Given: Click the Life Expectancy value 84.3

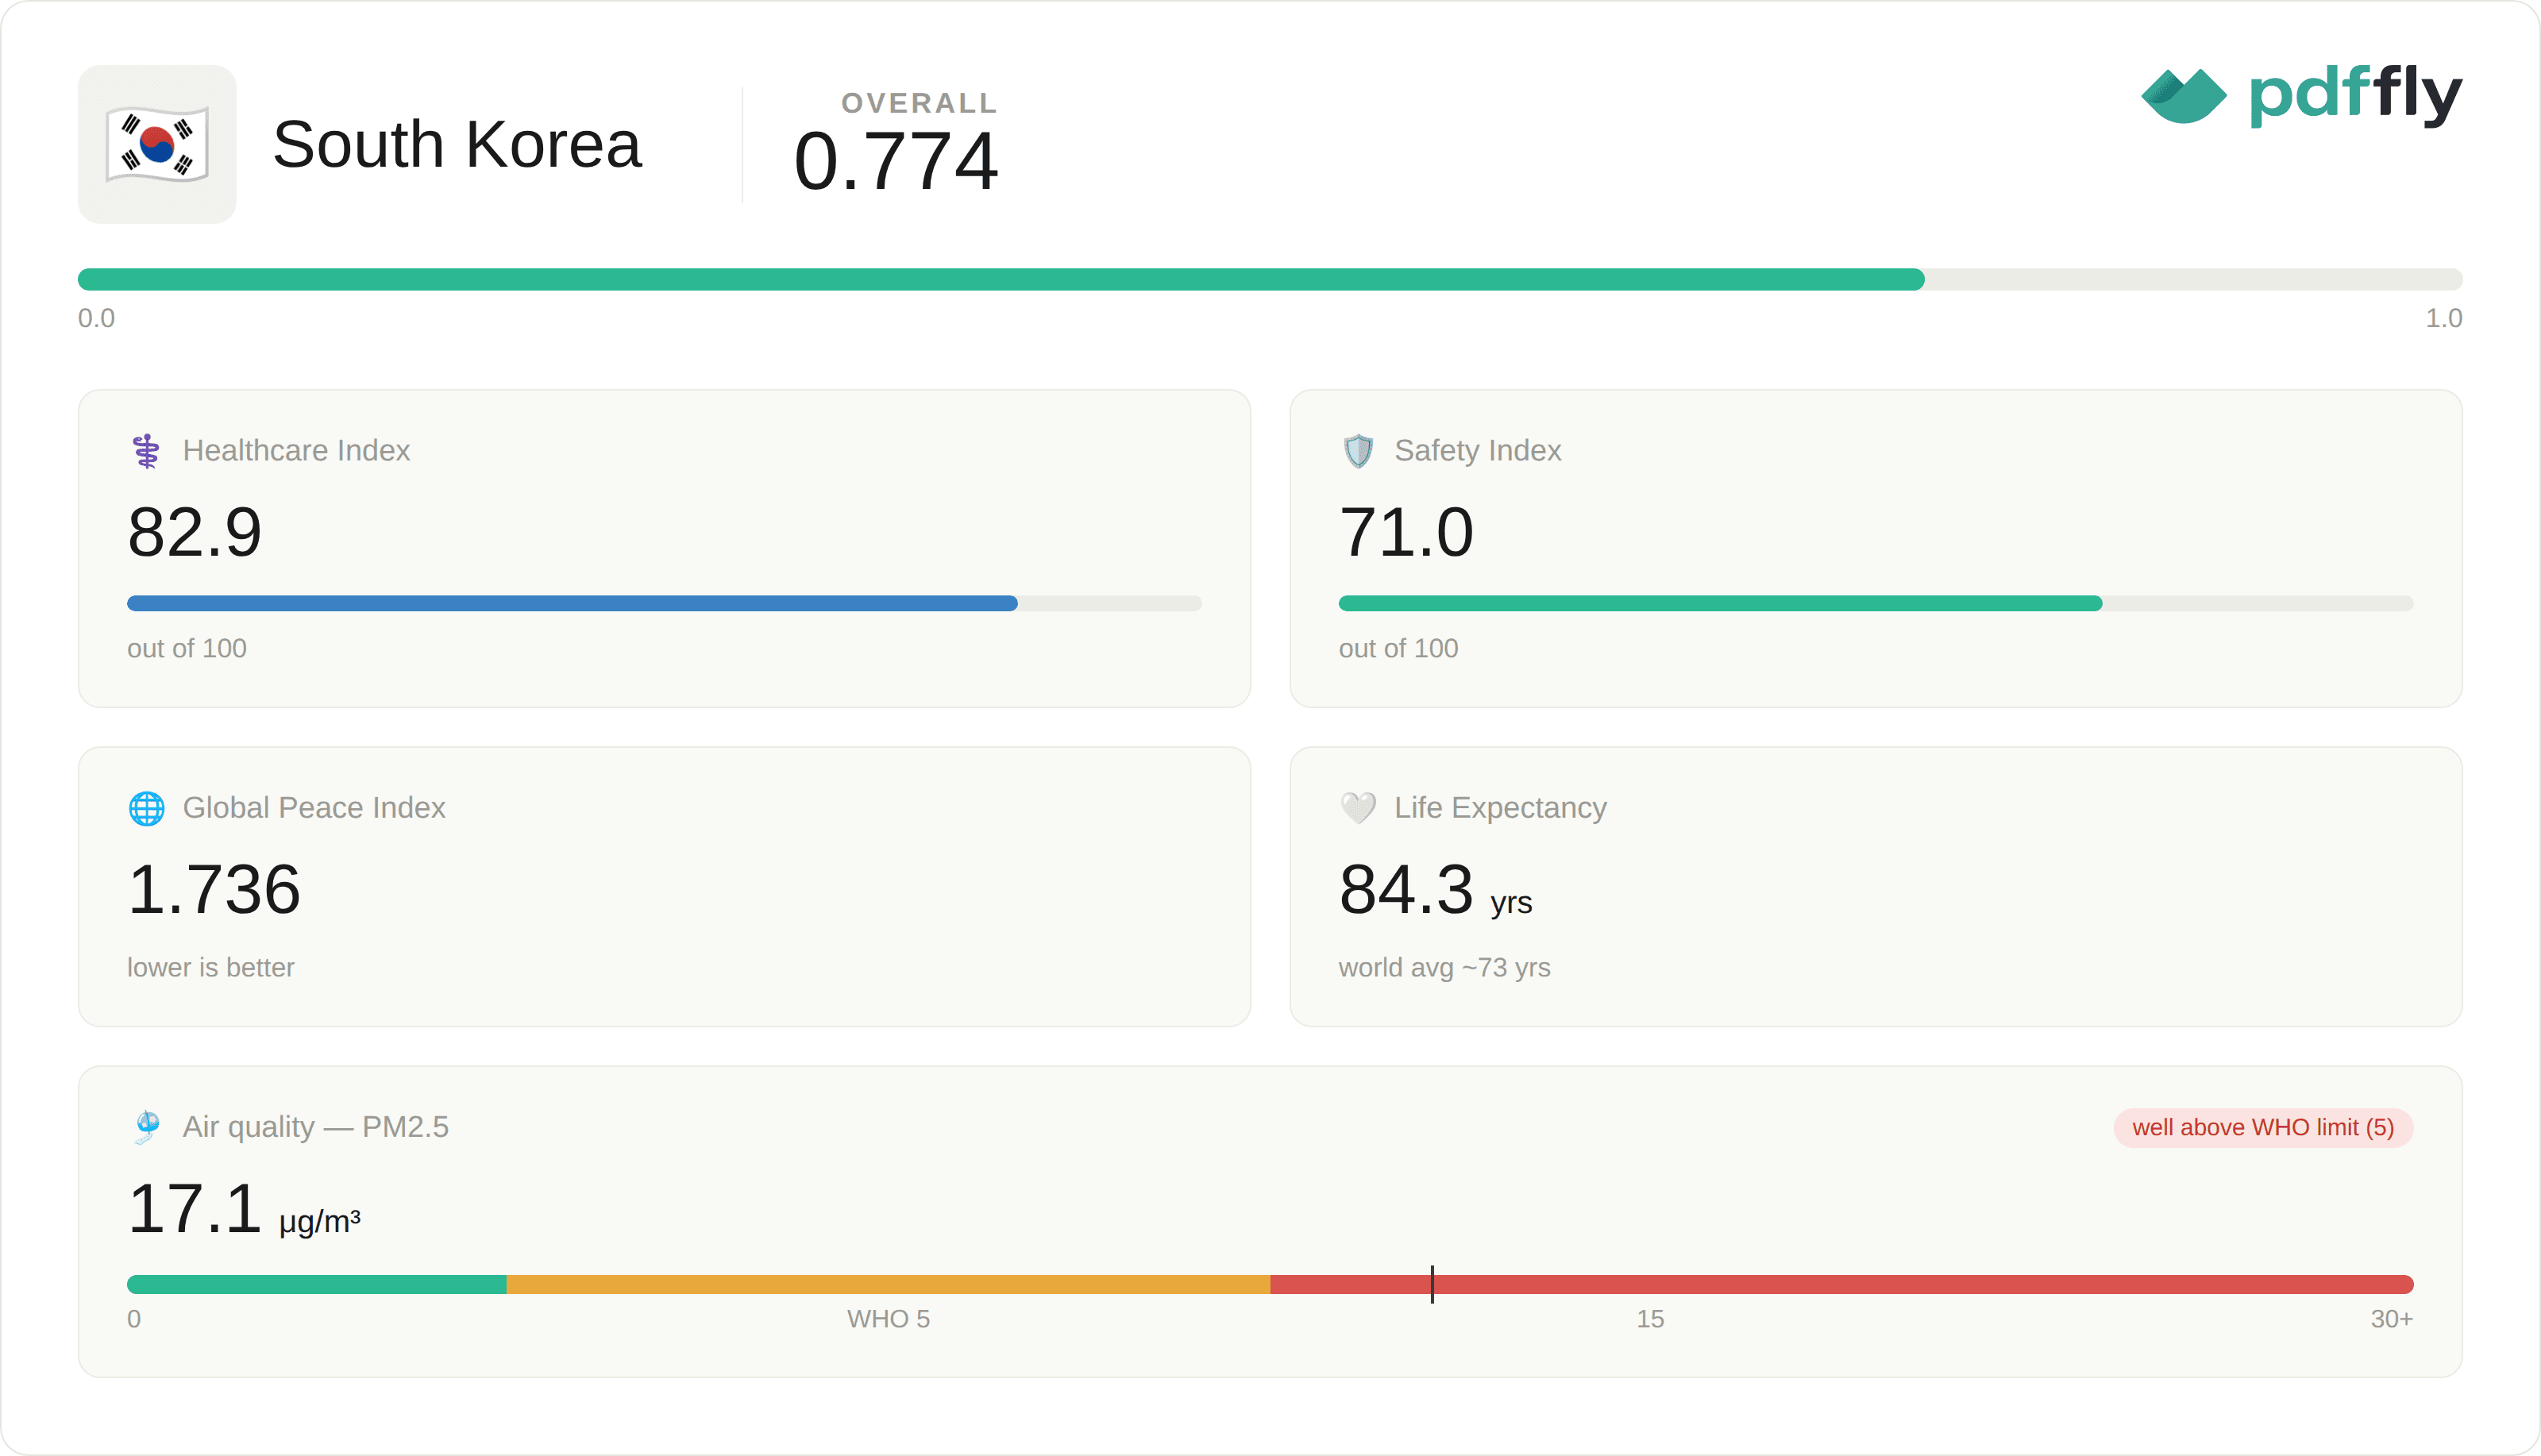Looking at the screenshot, I should [1406, 889].
